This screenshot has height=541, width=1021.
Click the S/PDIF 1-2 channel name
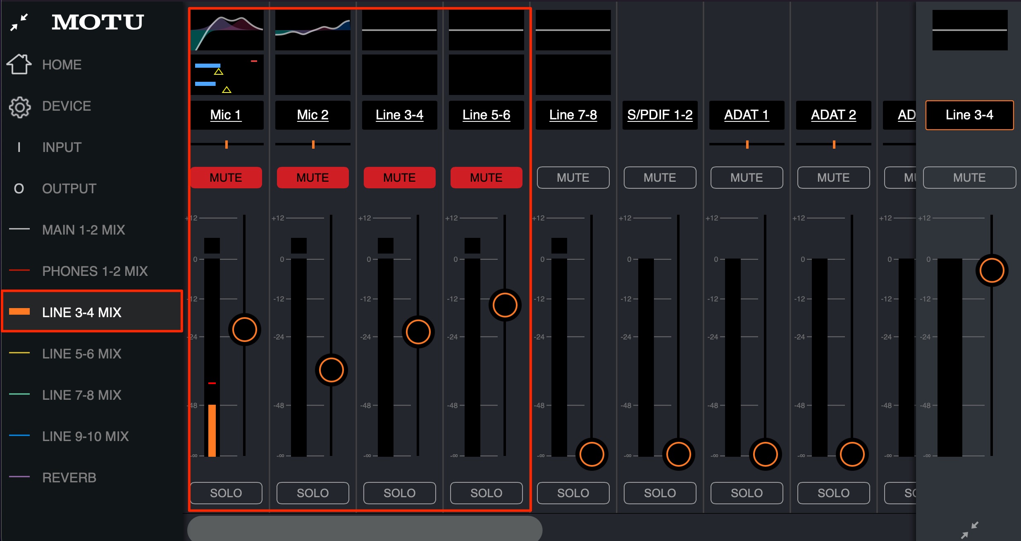(660, 115)
